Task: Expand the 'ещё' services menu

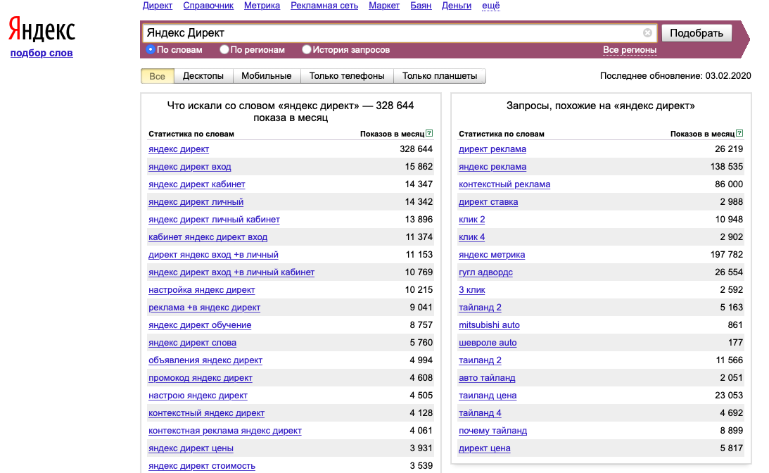Action: (x=491, y=6)
